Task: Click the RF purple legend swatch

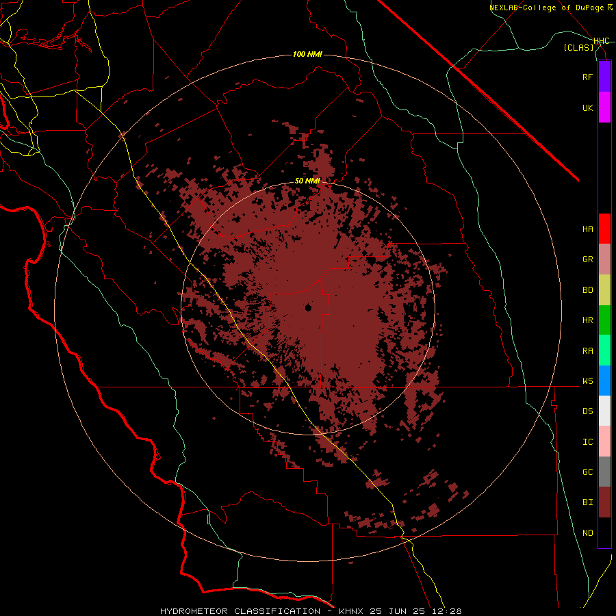Action: click(x=604, y=77)
